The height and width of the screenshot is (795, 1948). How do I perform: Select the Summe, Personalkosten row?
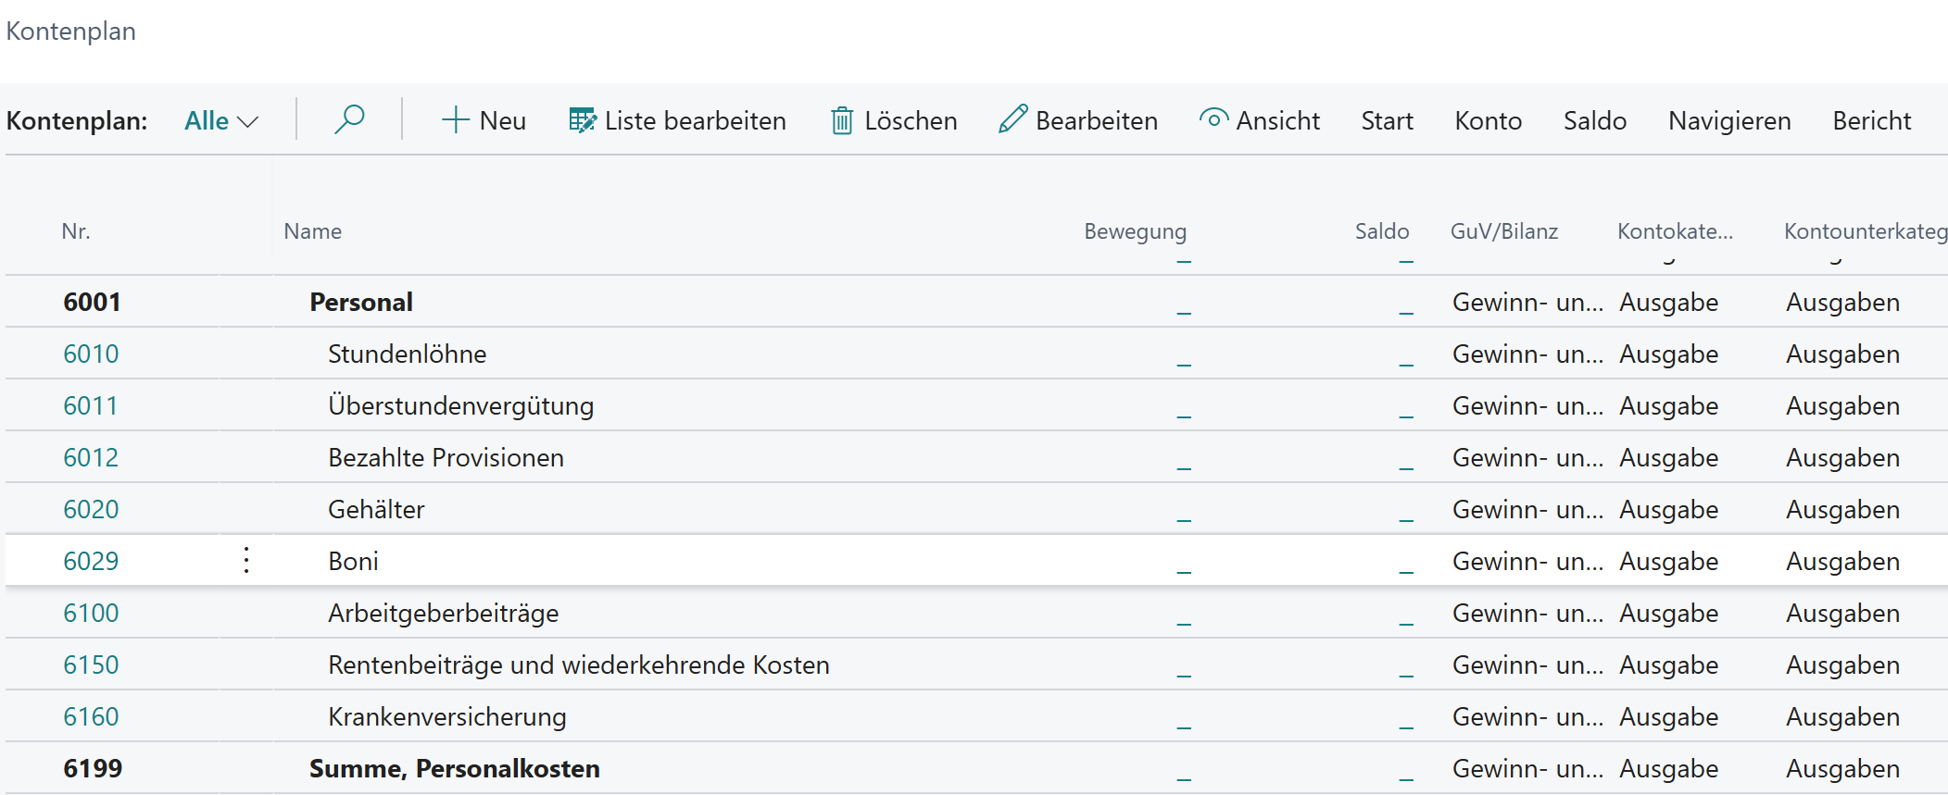(x=454, y=769)
